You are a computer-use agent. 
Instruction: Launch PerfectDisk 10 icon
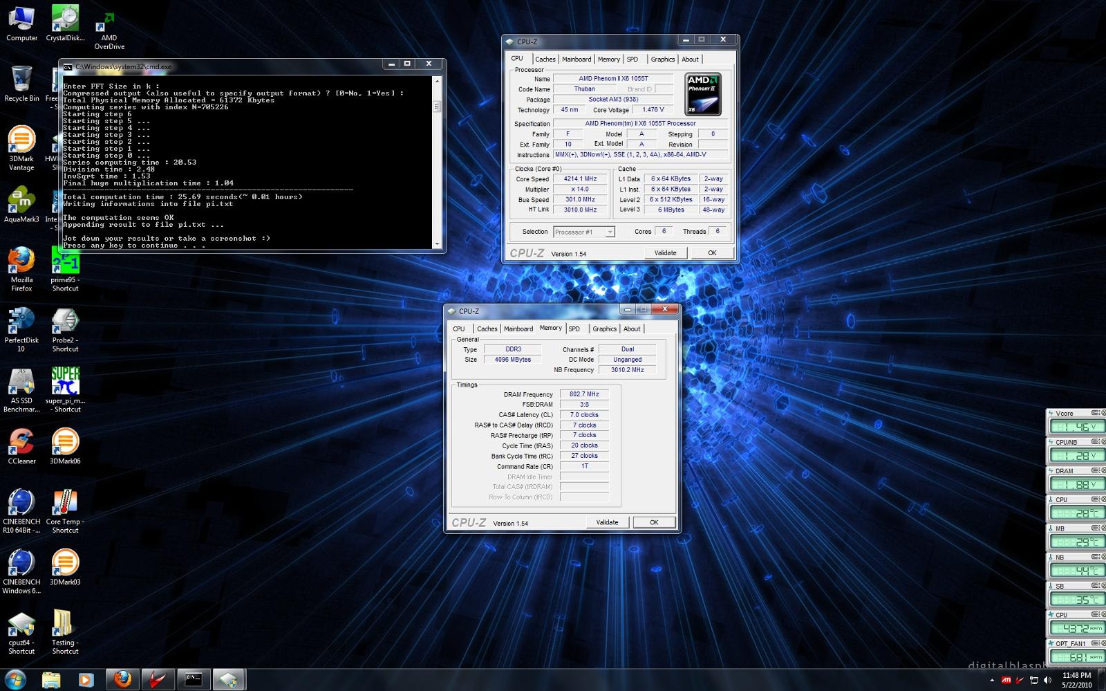tap(21, 329)
